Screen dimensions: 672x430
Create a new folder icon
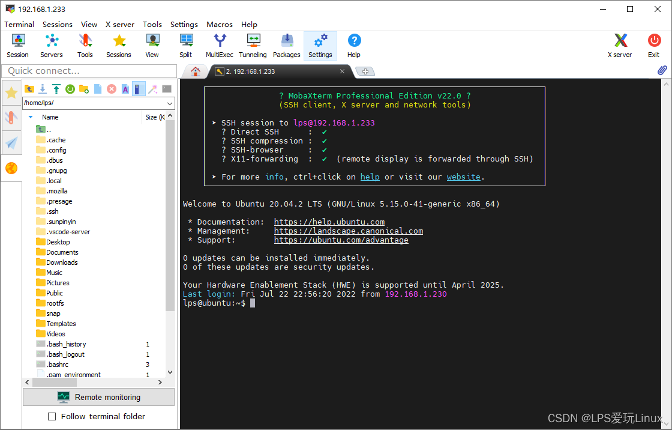click(84, 89)
